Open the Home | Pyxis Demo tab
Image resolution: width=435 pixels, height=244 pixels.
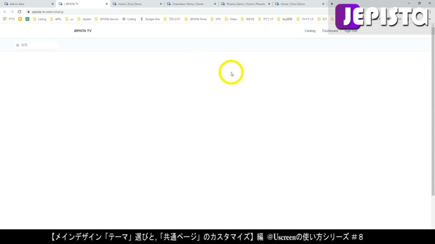[x=136, y=4]
